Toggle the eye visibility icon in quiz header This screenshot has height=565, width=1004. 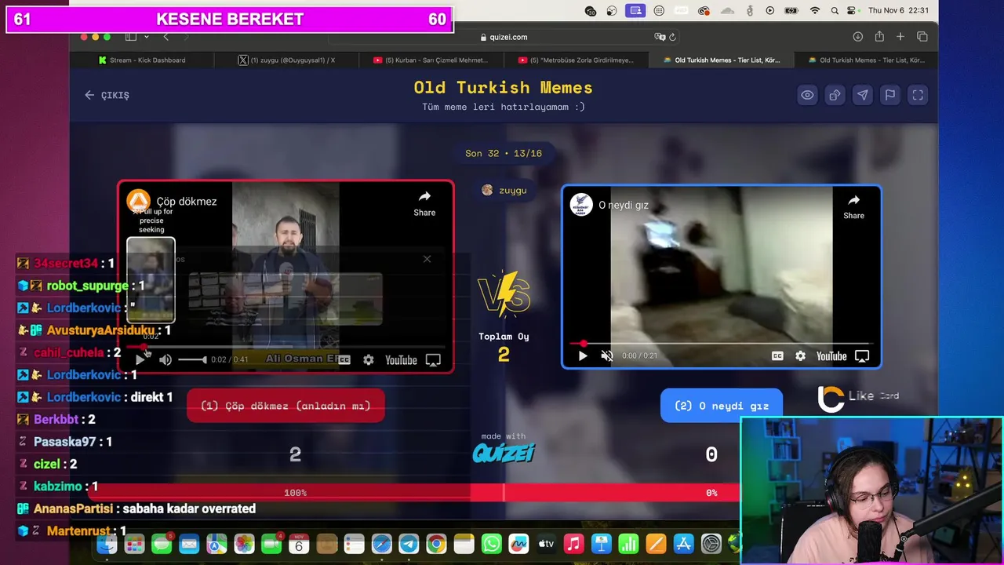(x=807, y=95)
